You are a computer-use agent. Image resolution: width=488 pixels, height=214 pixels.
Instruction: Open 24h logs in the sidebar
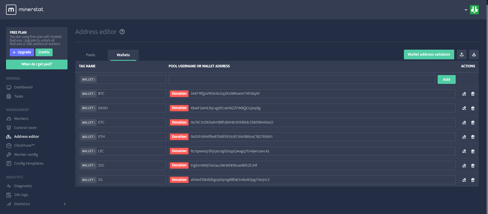pos(17,195)
